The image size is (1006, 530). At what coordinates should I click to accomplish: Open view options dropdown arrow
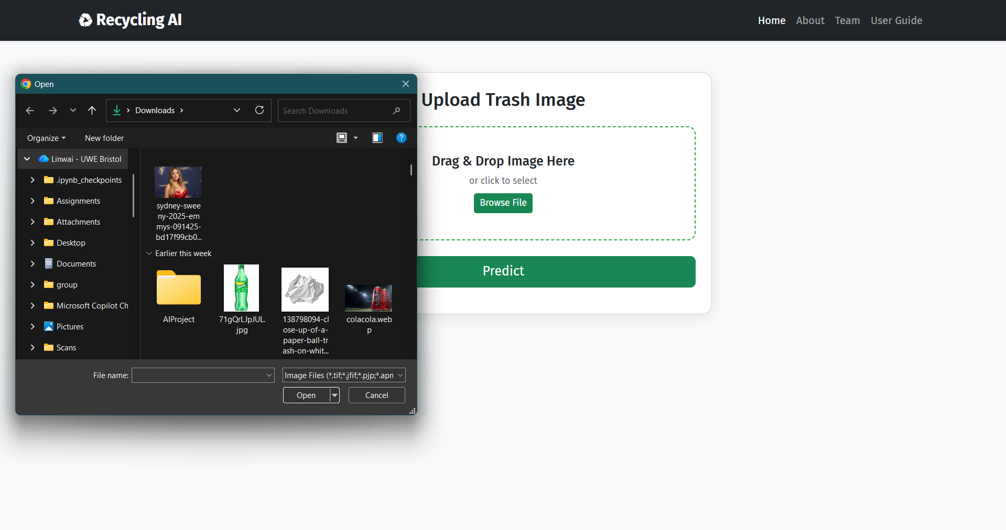(356, 138)
